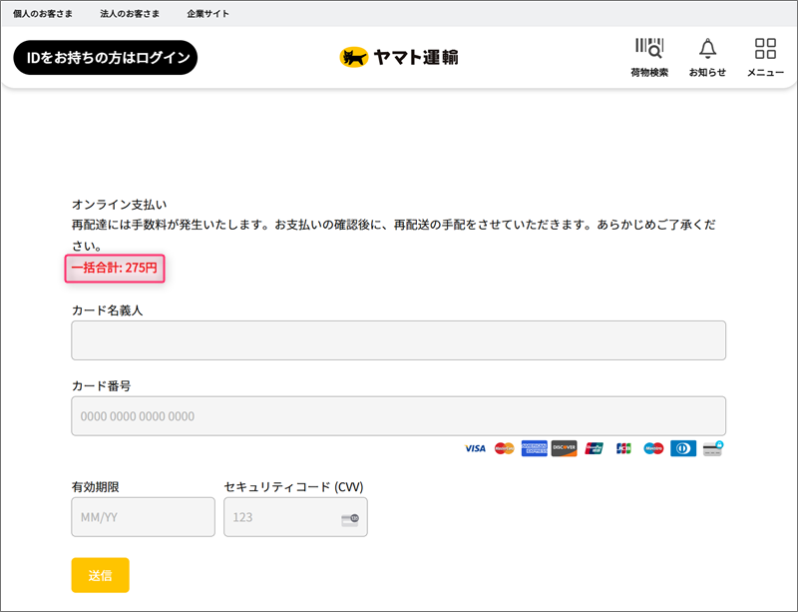
Task: Click the VISA card icon
Action: (x=475, y=448)
